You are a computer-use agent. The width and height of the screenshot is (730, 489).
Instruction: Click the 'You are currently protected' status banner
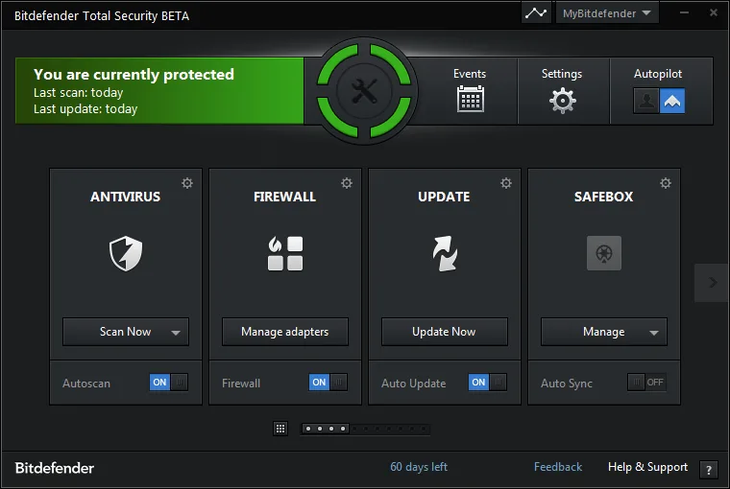pos(159,91)
